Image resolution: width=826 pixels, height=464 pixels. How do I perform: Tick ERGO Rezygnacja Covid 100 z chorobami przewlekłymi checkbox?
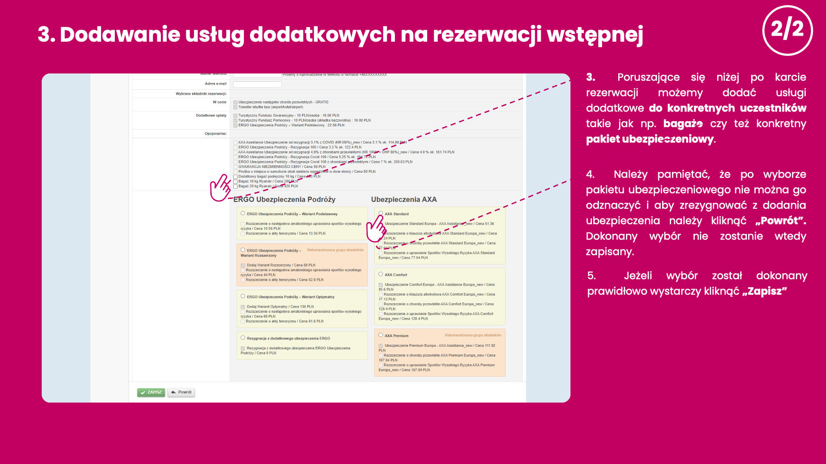pyautogui.click(x=235, y=162)
